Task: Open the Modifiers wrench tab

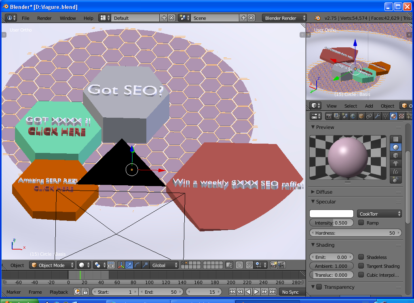Action: point(377,116)
